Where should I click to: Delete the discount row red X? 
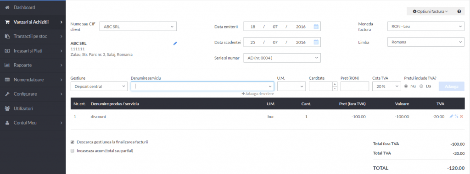tap(461, 117)
